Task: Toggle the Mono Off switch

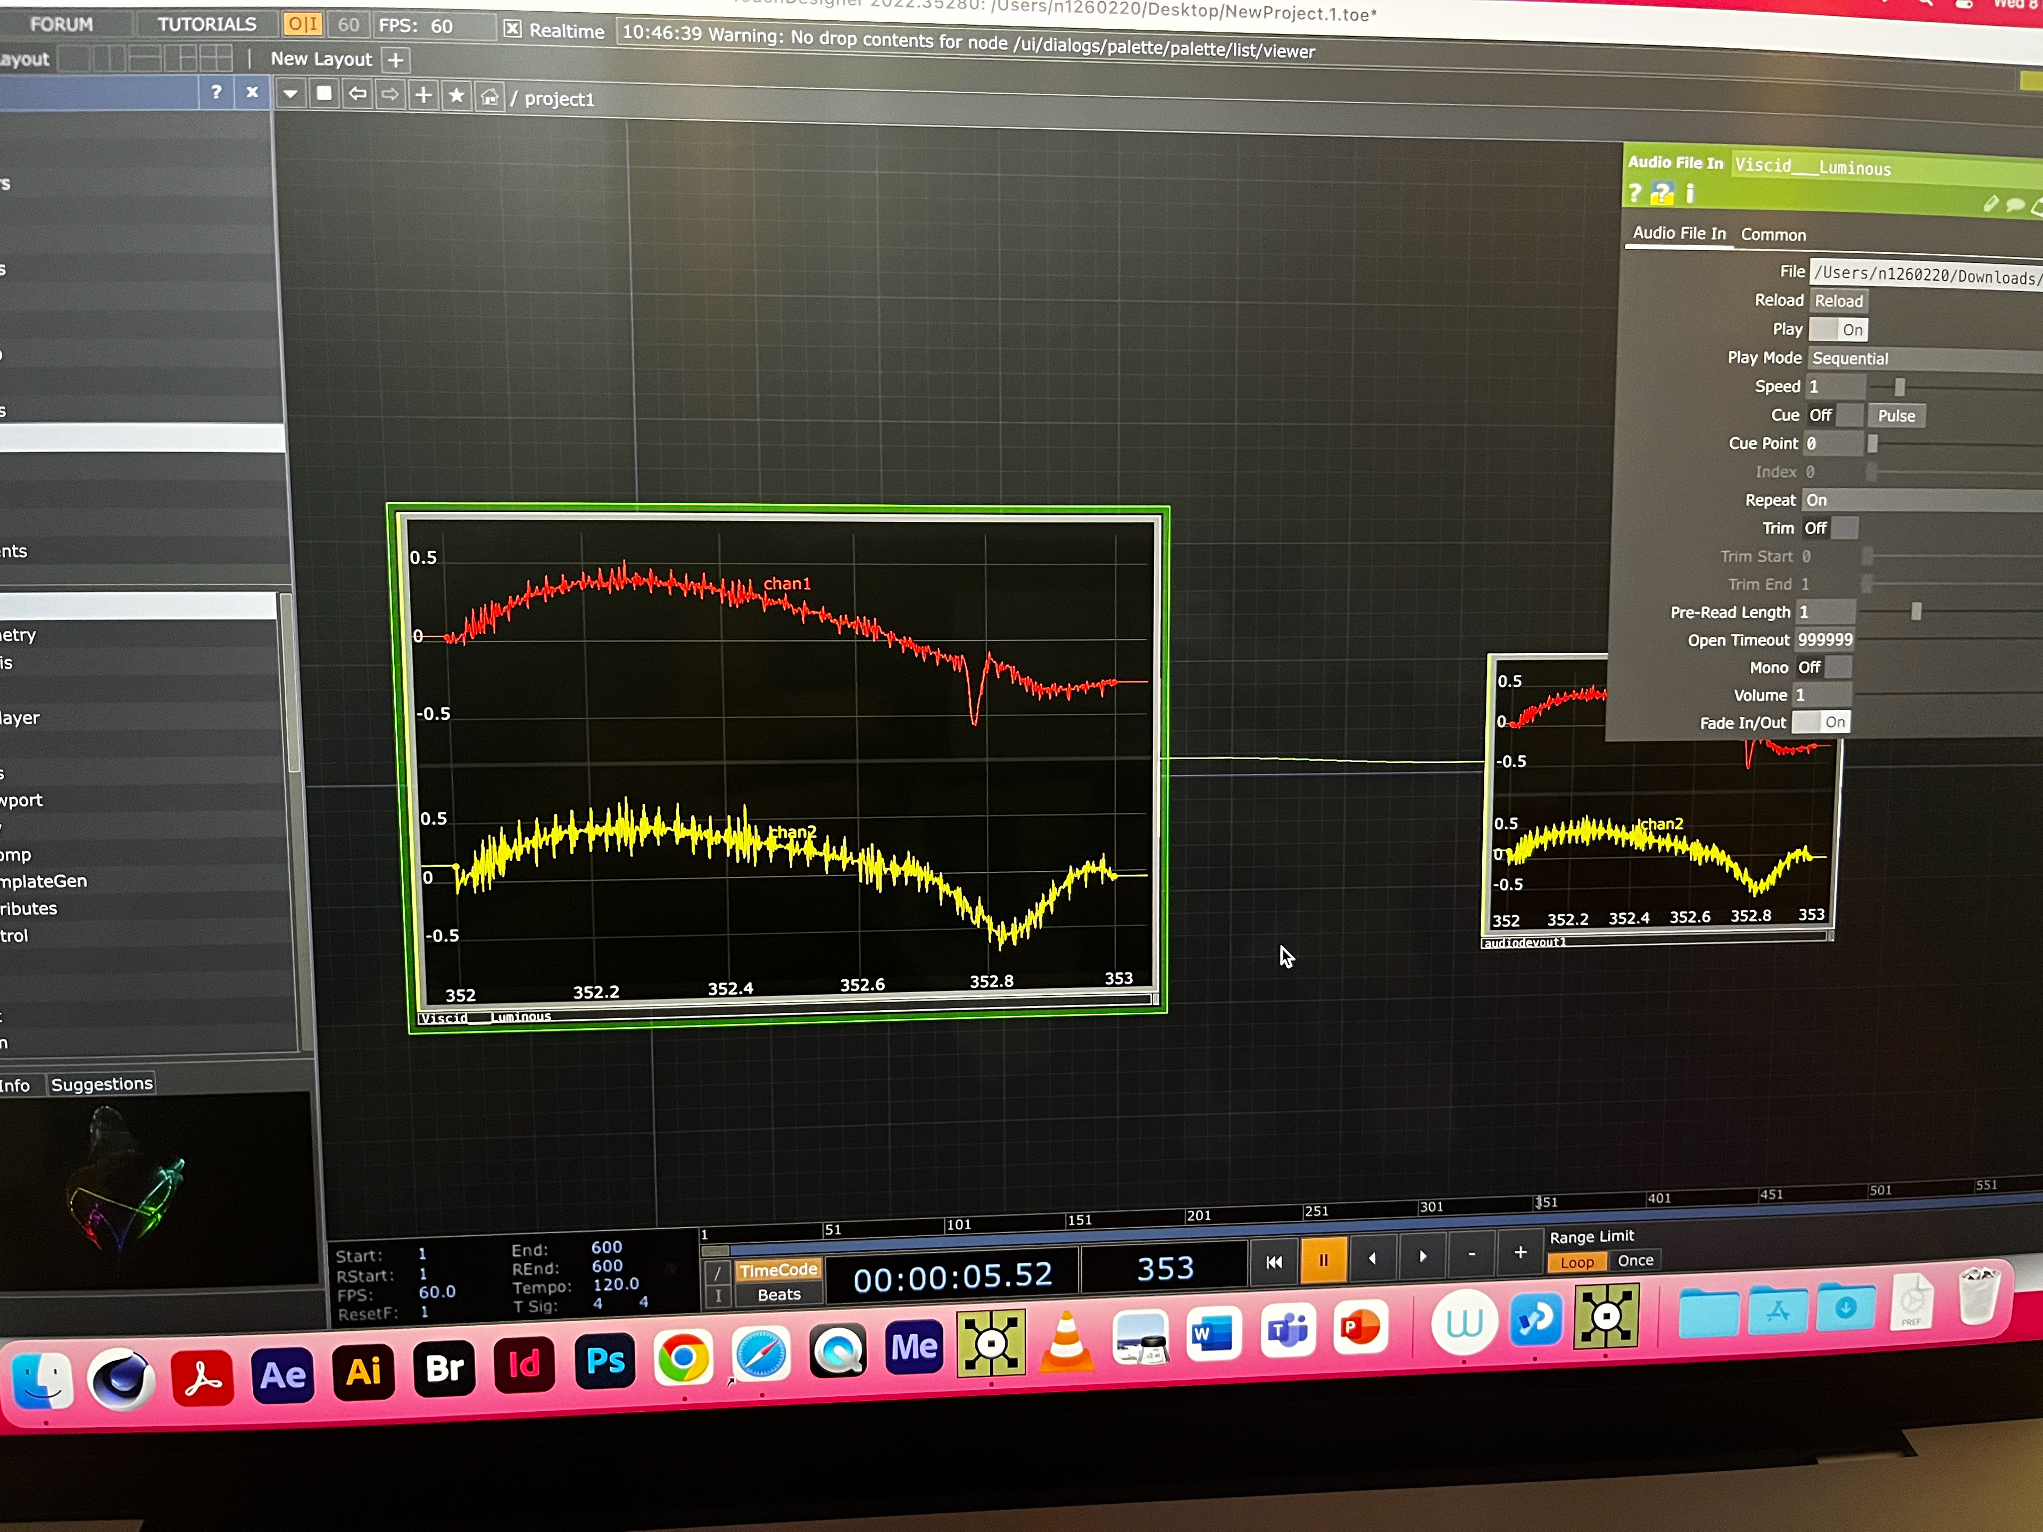Action: click(1824, 667)
